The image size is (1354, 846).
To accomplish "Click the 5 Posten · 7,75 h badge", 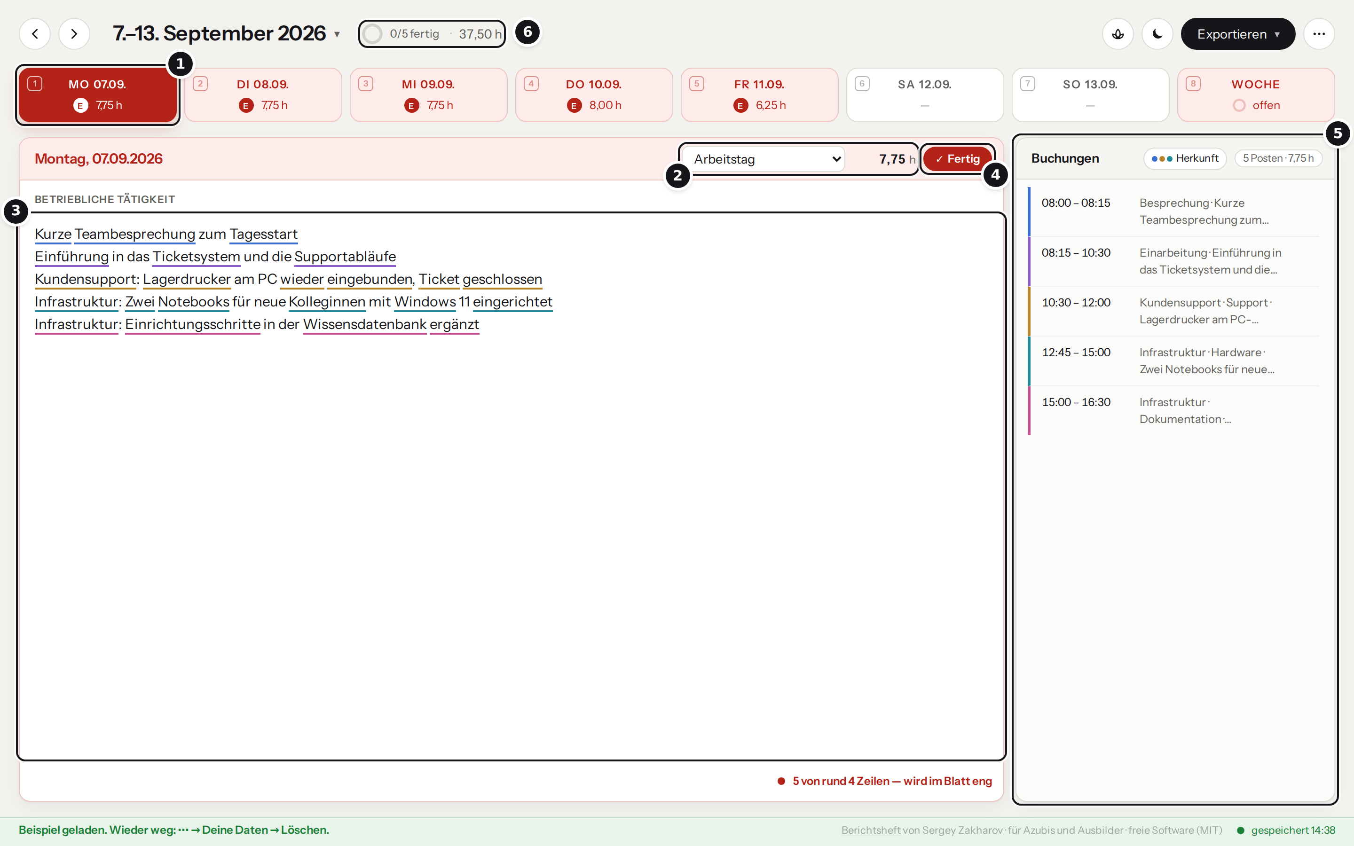I will click(1278, 158).
